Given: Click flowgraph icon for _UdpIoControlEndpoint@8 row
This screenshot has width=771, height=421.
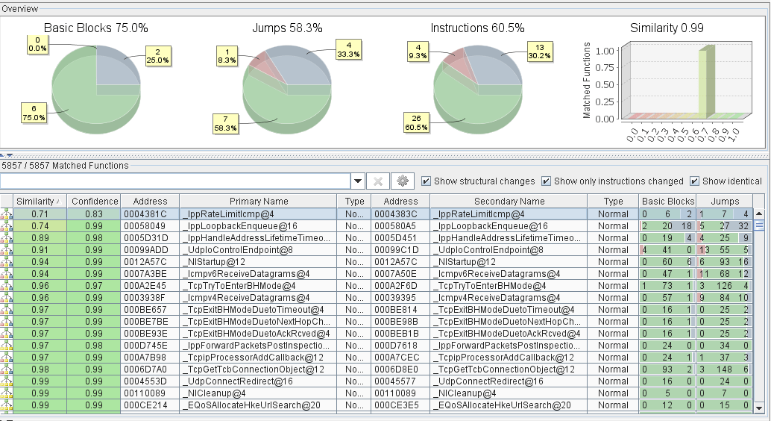Looking at the screenshot, I should [x=7, y=250].
